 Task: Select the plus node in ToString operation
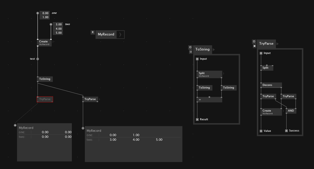pyautogui.click(x=209, y=100)
